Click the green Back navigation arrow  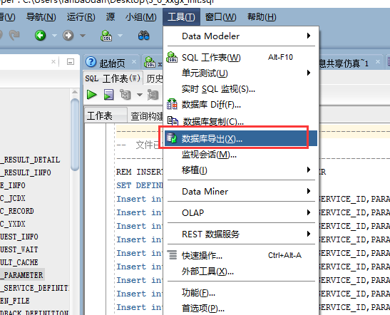pyautogui.click(x=40, y=36)
